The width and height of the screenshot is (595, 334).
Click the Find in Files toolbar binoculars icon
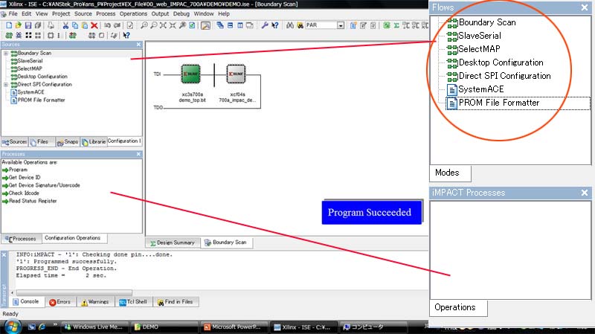click(x=300, y=25)
